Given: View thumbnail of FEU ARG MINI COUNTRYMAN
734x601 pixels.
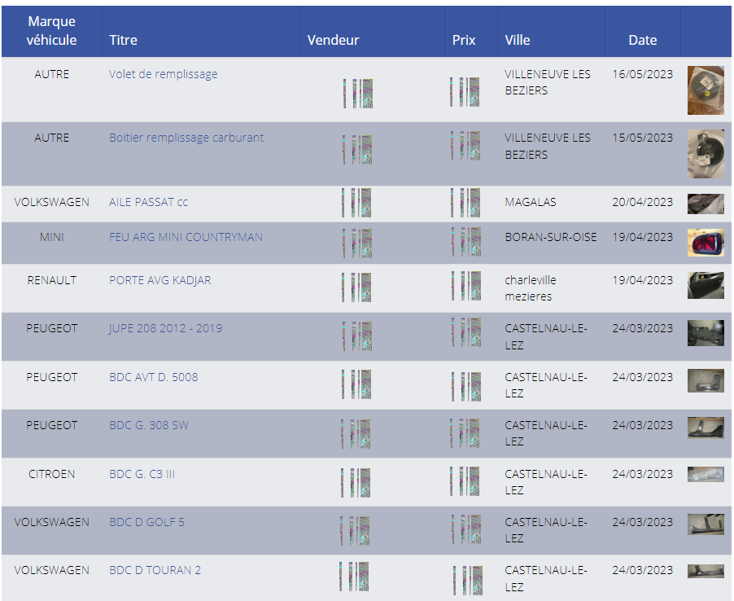Looking at the screenshot, I should (x=706, y=243).
